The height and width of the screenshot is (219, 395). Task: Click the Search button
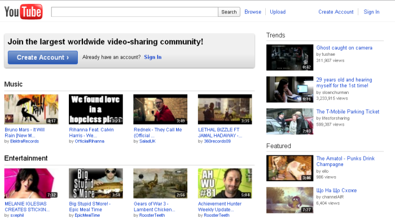229,12
